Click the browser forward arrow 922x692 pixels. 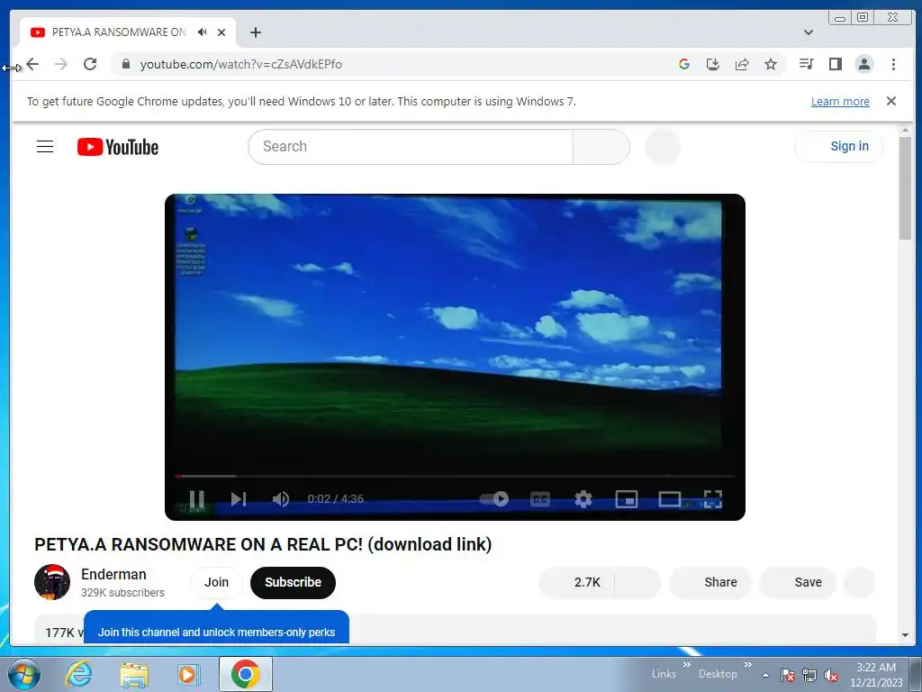point(61,64)
